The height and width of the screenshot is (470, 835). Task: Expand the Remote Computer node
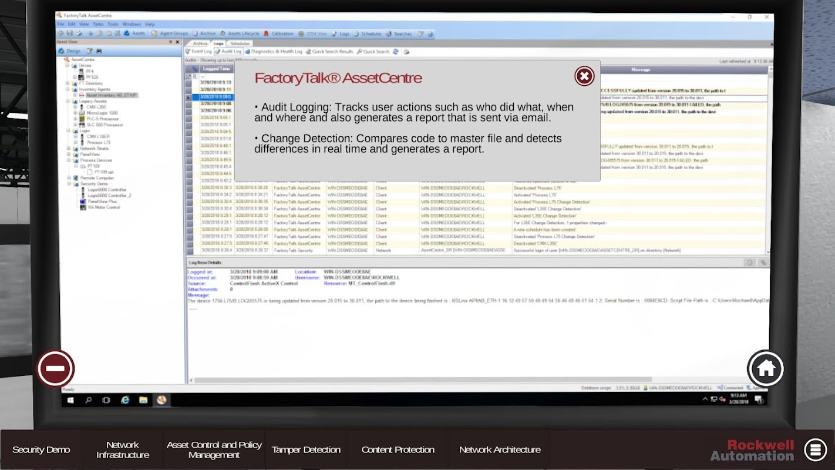(69, 178)
